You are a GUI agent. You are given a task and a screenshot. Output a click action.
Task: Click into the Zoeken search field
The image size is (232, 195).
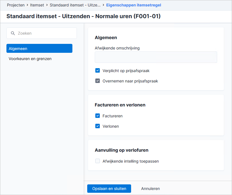[42, 33]
